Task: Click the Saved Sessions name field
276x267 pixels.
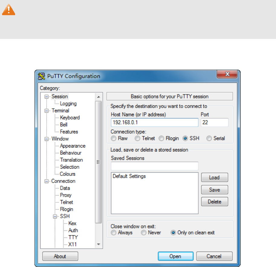Action: click(x=154, y=166)
